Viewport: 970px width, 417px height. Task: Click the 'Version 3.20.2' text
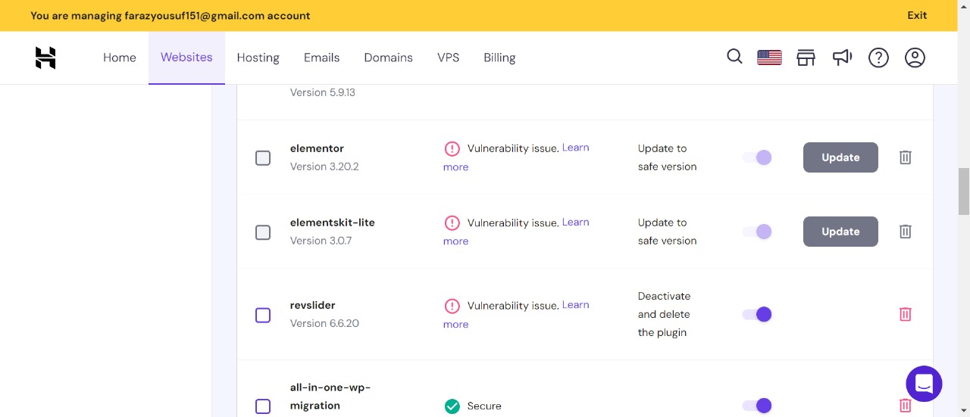324,166
